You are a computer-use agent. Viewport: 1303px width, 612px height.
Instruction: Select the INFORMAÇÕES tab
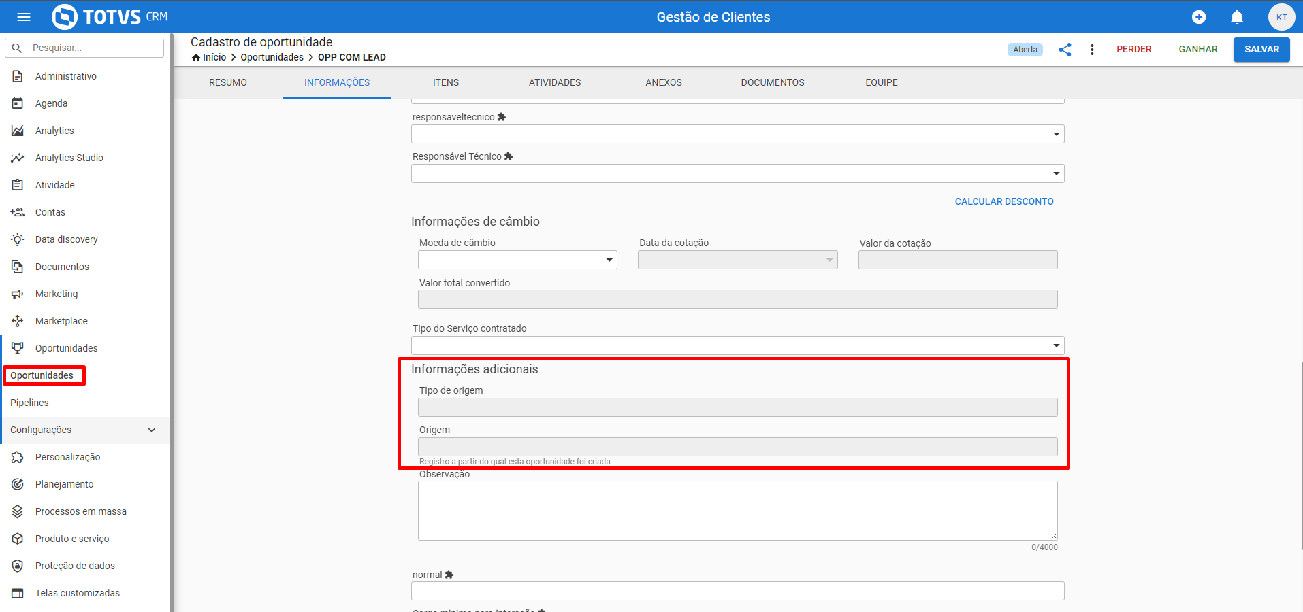tap(337, 82)
